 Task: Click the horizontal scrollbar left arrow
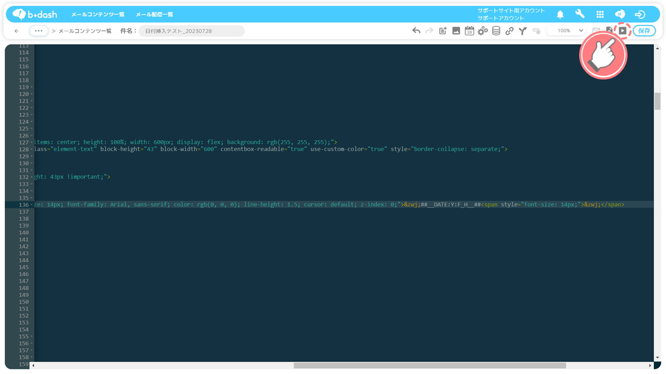click(x=34, y=365)
